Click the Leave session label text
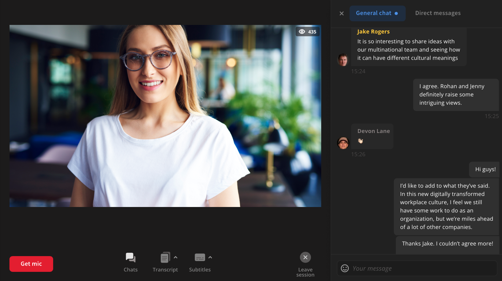502x281 pixels. [x=305, y=272]
